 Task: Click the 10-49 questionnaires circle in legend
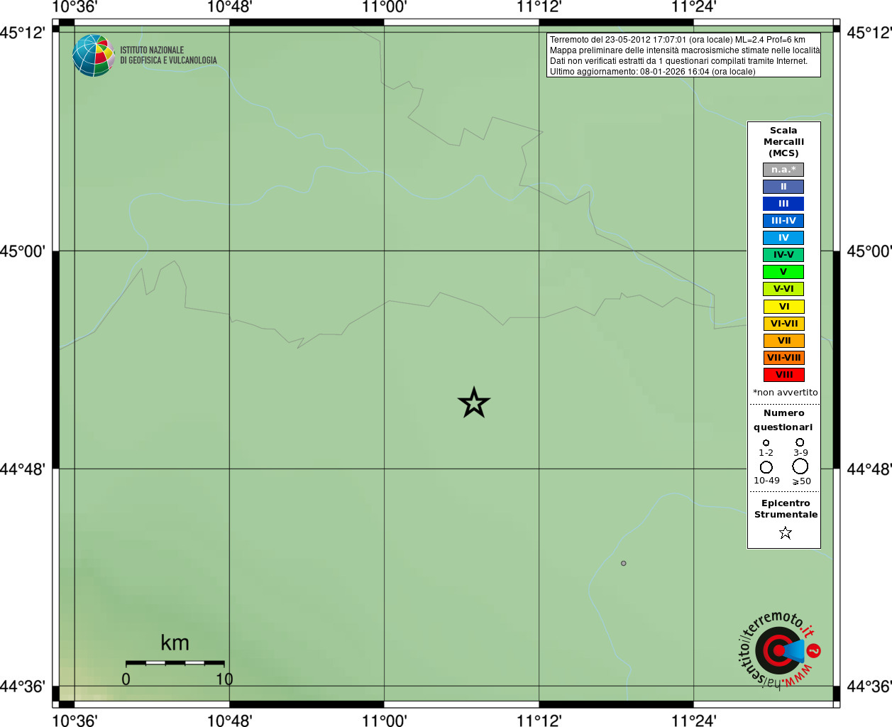[766, 467]
